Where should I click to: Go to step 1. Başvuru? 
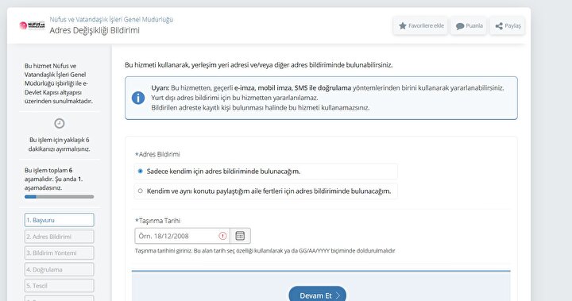tap(59, 220)
